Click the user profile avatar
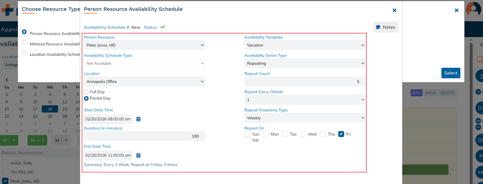483x184 pixels. 473,9
